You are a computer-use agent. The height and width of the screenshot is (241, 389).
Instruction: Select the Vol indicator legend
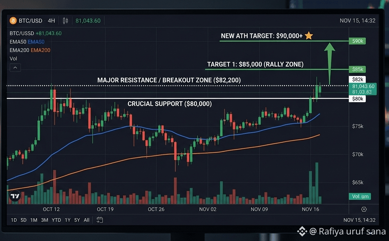(x=13, y=59)
